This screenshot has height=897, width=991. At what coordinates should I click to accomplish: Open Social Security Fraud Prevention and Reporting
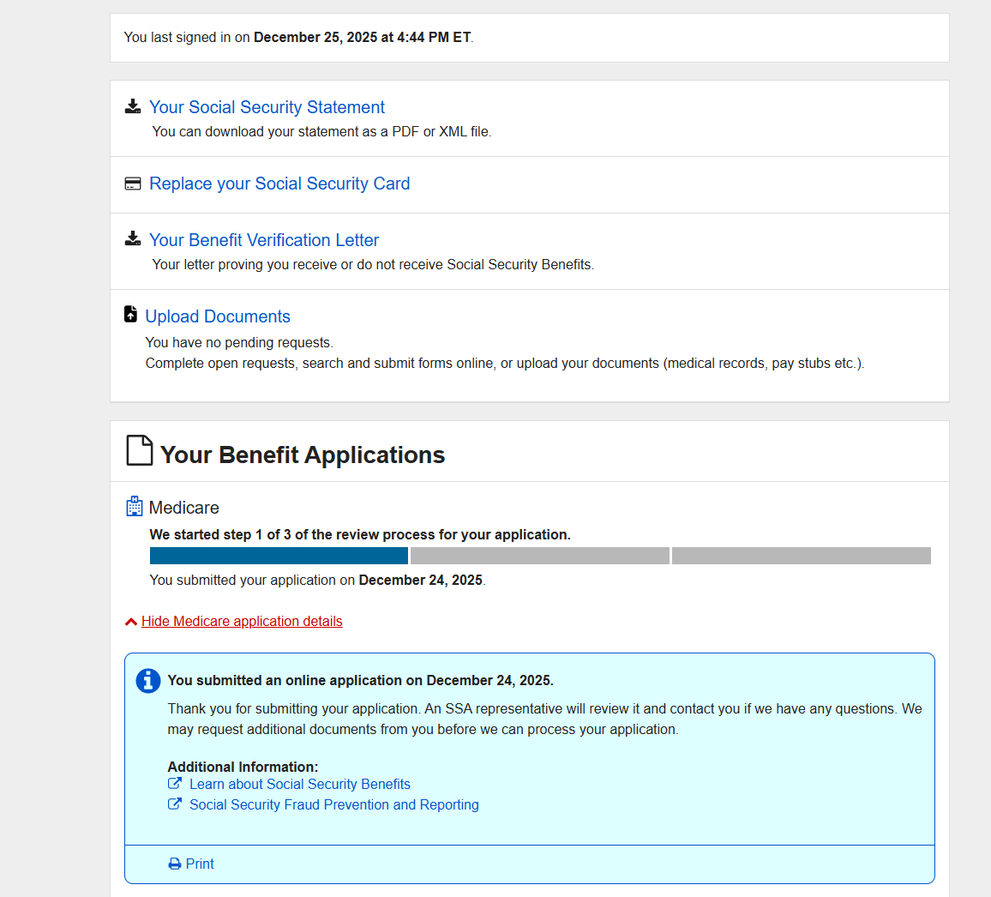[334, 804]
